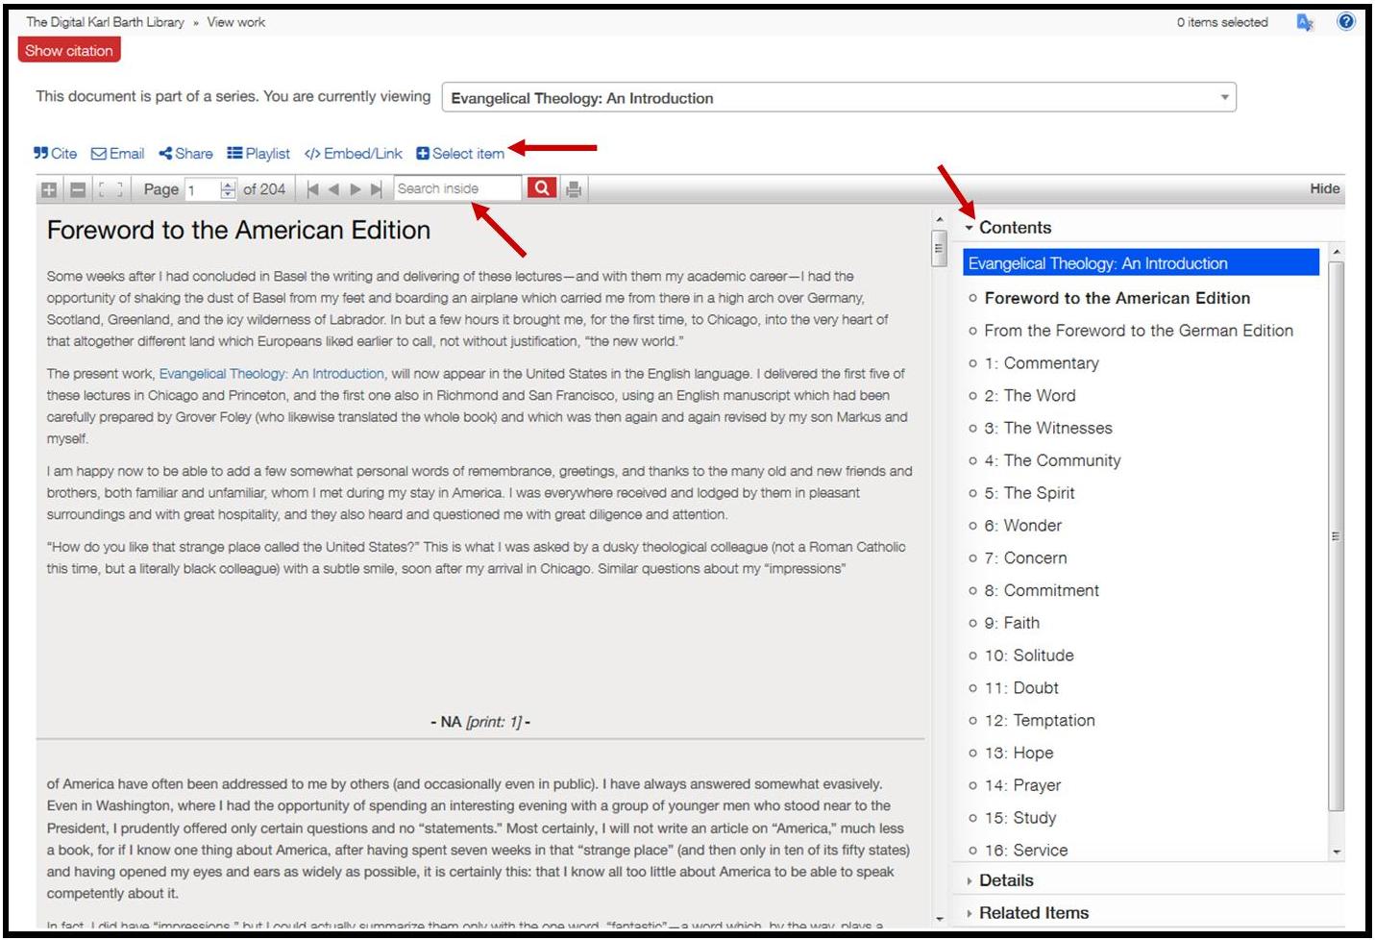Viewport: 1375px width, 940px height.
Task: Click contents panel scrollbar up arrow
Action: tap(1337, 252)
